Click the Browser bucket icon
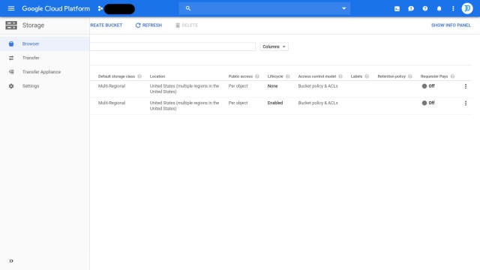Viewport: 480px width, 270px height. 11,43
